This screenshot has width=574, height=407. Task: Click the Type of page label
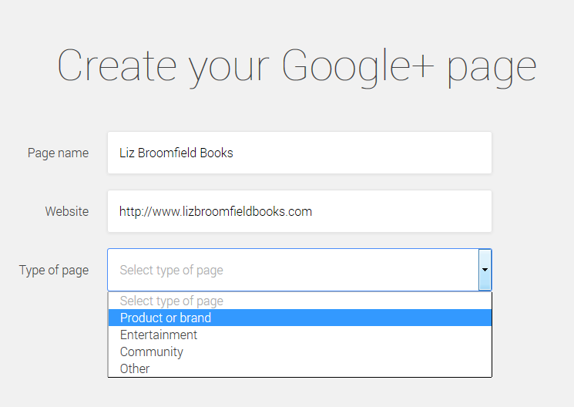54,270
